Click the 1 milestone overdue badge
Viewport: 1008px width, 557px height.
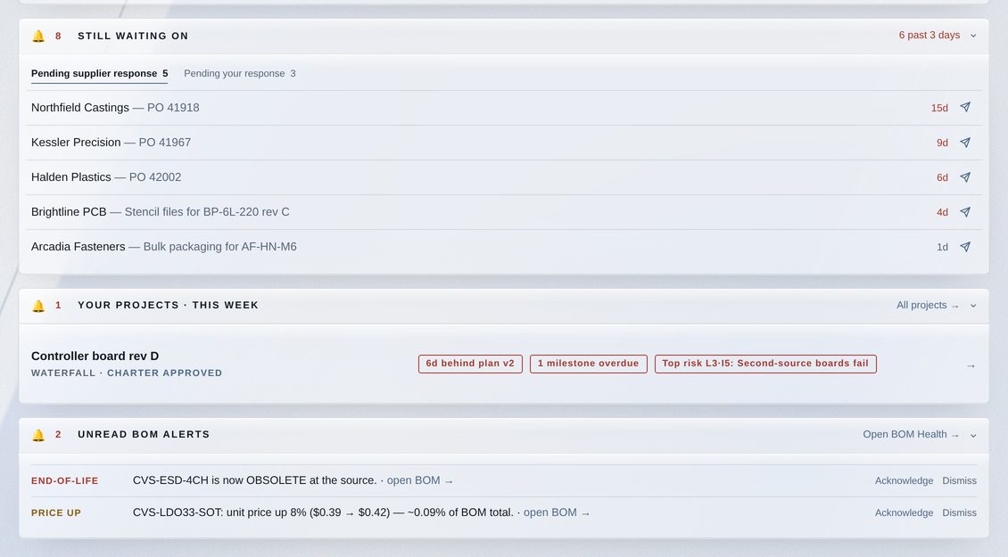[x=588, y=364]
